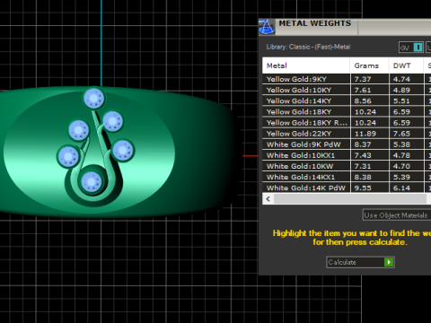431x323 pixels.
Task: Click grams value 7.37
Action: 363,79
